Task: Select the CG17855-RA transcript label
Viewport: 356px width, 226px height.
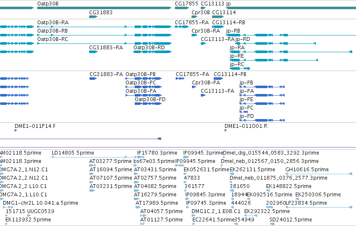Action: pyautogui.click(x=192, y=23)
